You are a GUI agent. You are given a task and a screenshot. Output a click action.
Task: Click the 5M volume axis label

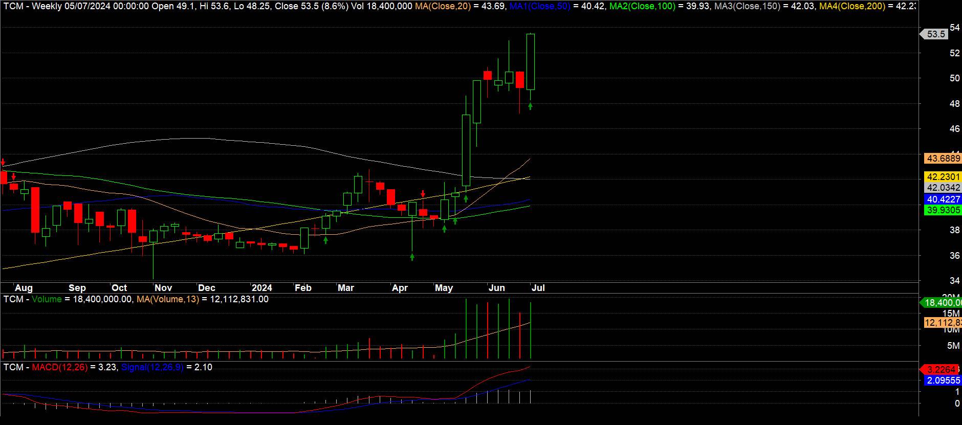click(x=953, y=346)
